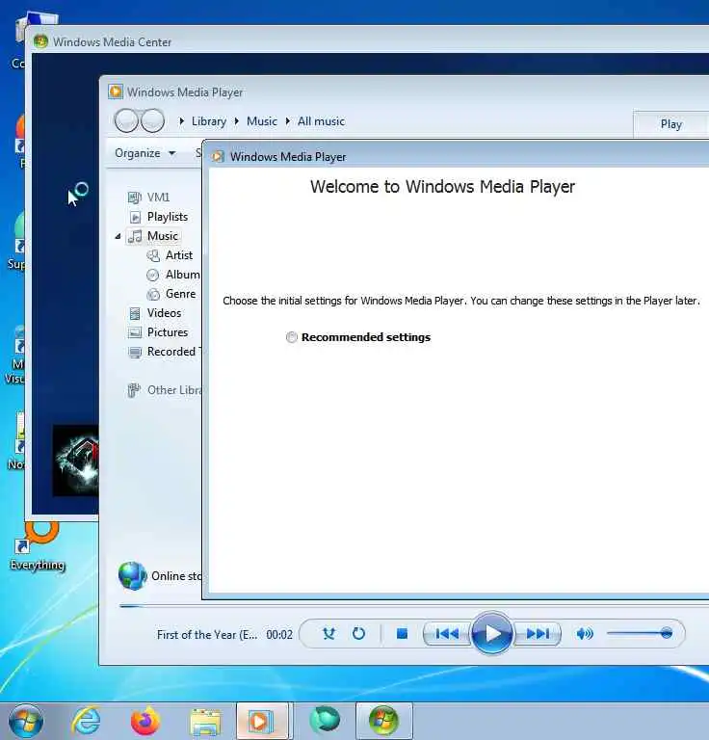Image resolution: width=709 pixels, height=740 pixels.
Task: Stop playback with the square stop button
Action: [x=402, y=634]
